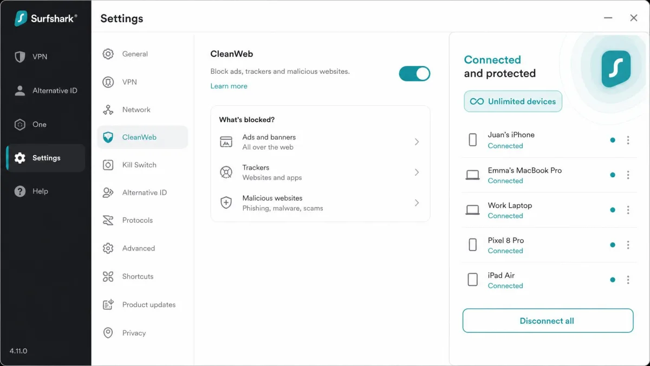This screenshot has width=650, height=366.
Task: Follow the Learn more link
Action: coord(229,86)
